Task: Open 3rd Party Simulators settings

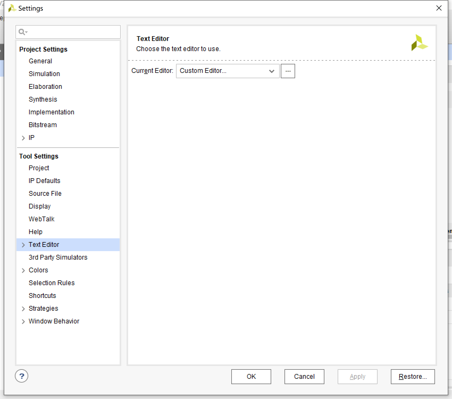Action: click(58, 257)
